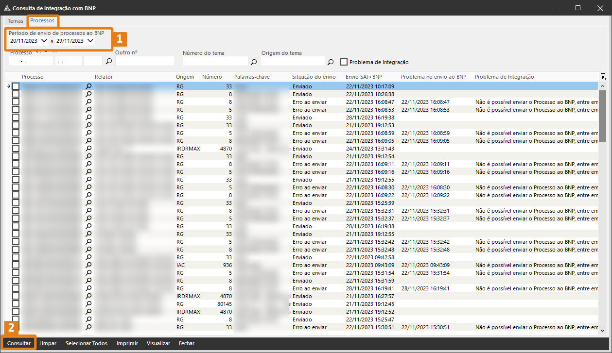Image resolution: width=612 pixels, height=353 pixels.
Task: Click the magnifier in row sent 22/11/2023 16:09:16
Action: tap(88, 171)
